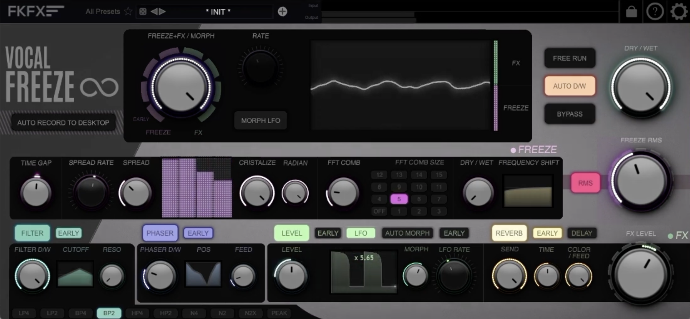Click the RADIAN knob
This screenshot has width=690, height=319.
(x=295, y=192)
